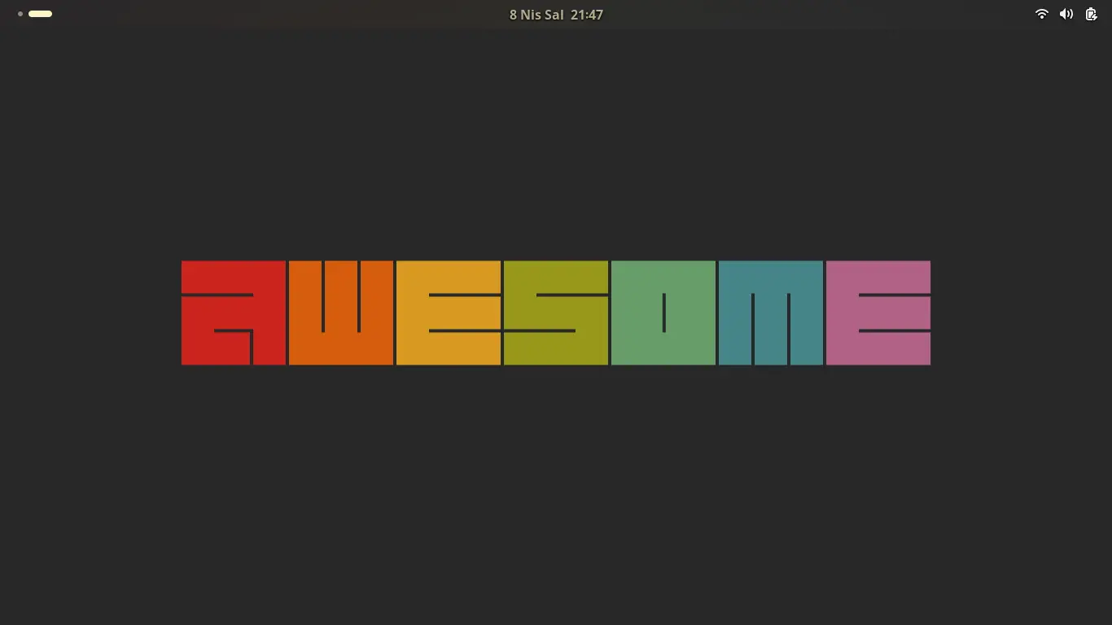Click the Wi-Fi status icon
Image resolution: width=1112 pixels, height=625 pixels.
[x=1041, y=14]
